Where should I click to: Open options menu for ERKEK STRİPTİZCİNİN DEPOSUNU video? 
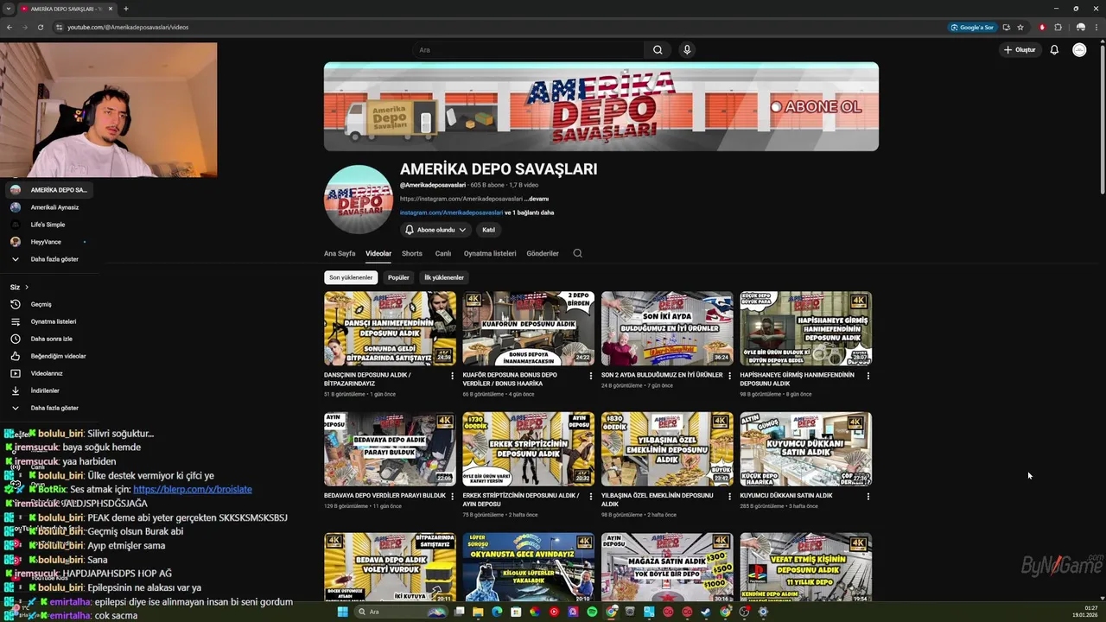(591, 496)
